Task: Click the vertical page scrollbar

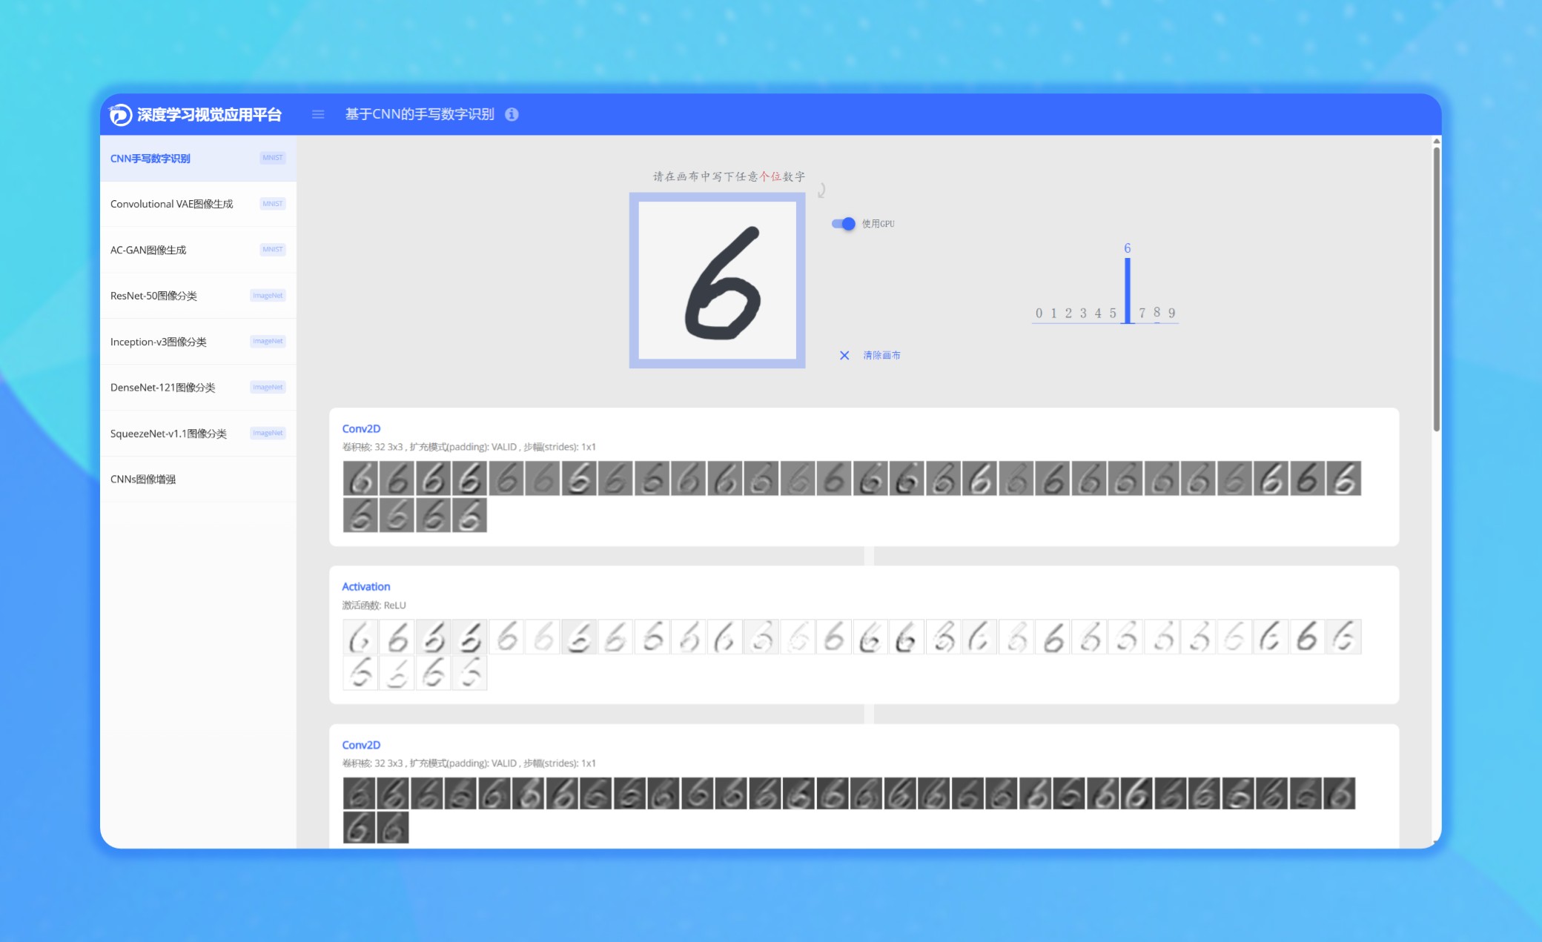Action: click(x=1436, y=289)
